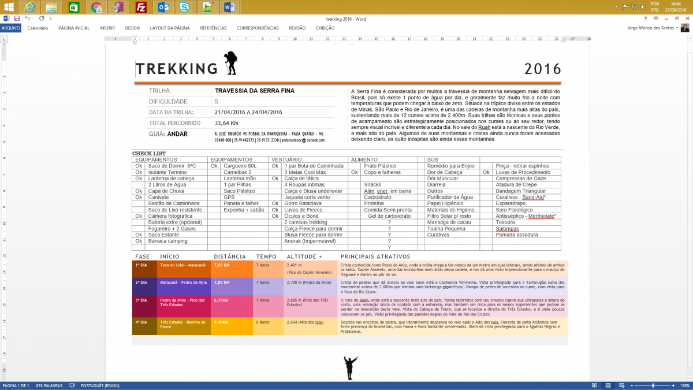This screenshot has width=693, height=390.
Task: Click the 120% zoom level indicator
Action: point(684,385)
